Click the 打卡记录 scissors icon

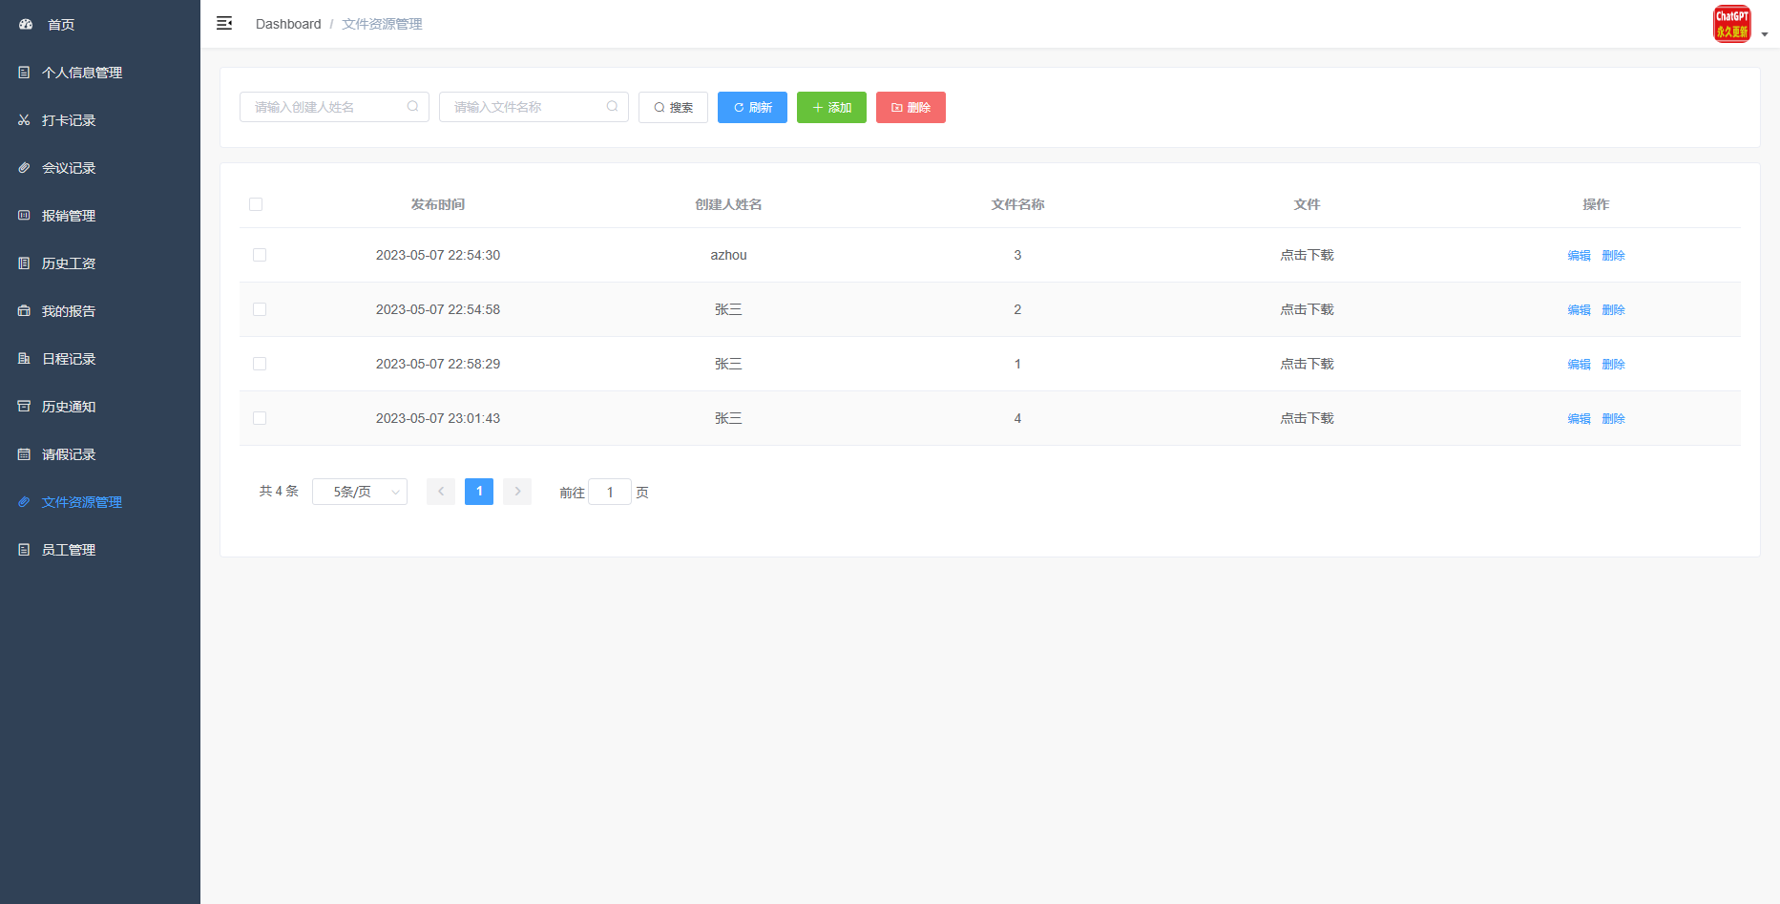pos(24,120)
